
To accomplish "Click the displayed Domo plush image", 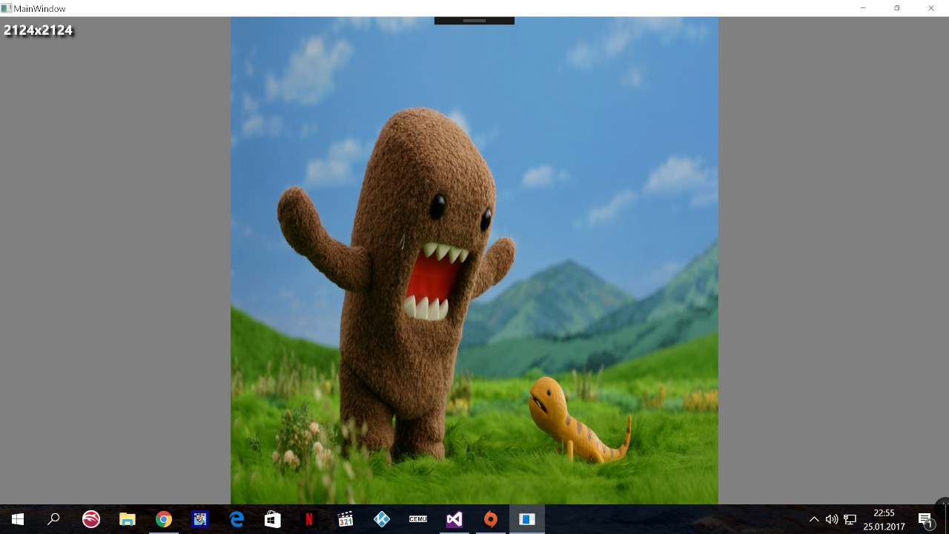I will (x=474, y=260).
